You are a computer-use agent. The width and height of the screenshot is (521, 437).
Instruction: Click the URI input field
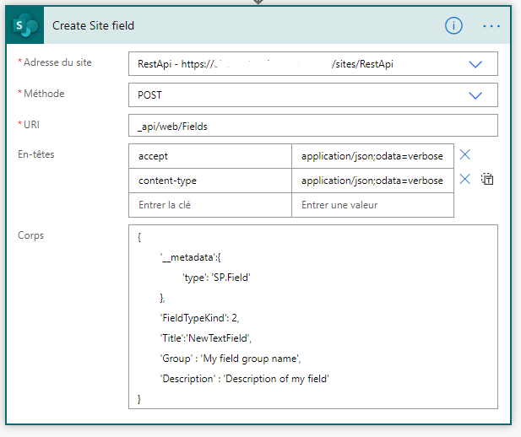click(313, 126)
